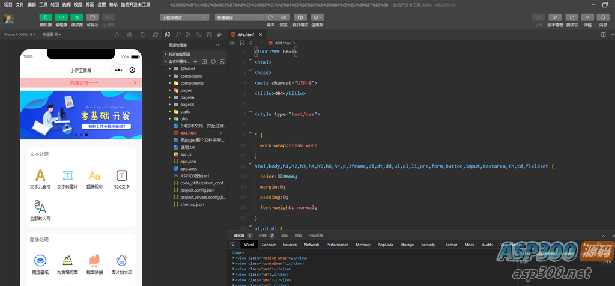Click the split editor icon
This screenshot has height=286, width=615.
pyautogui.click(x=603, y=35)
